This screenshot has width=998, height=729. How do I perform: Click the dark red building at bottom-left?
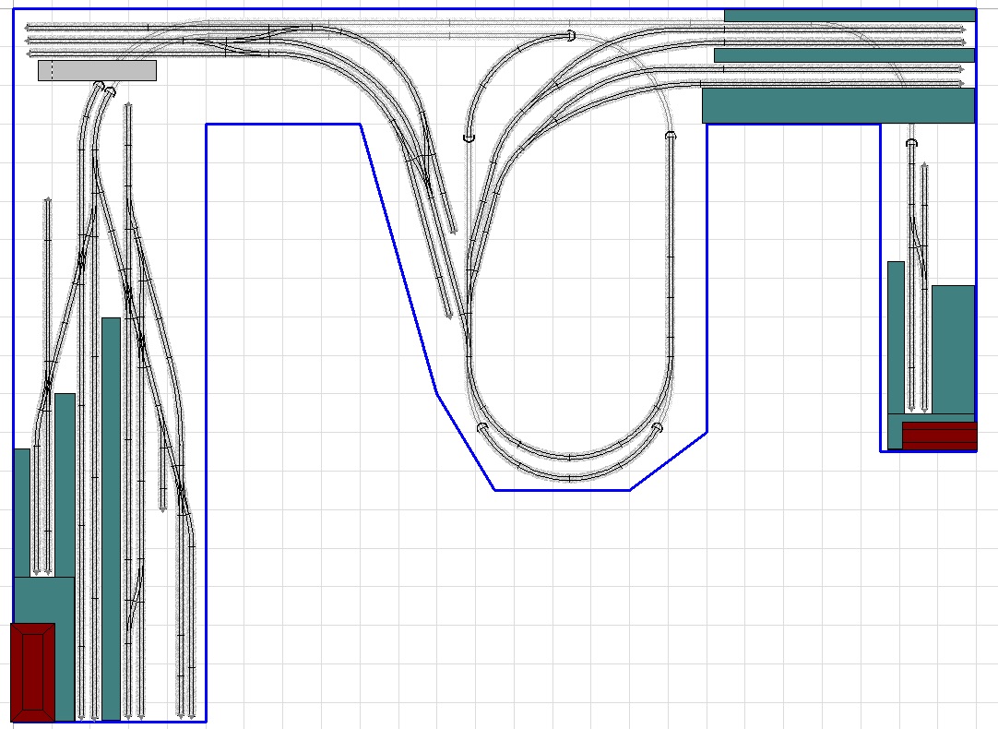[32, 671]
